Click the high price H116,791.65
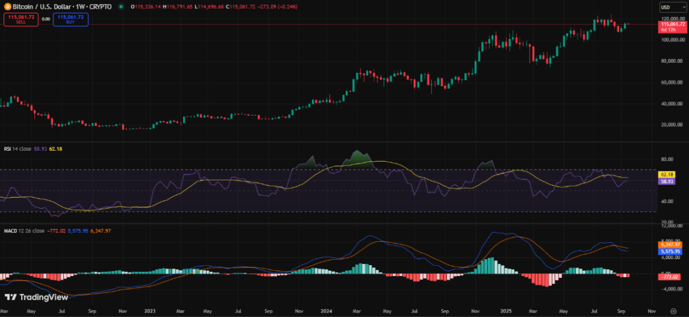This screenshot has width=689, height=317. coord(177,7)
